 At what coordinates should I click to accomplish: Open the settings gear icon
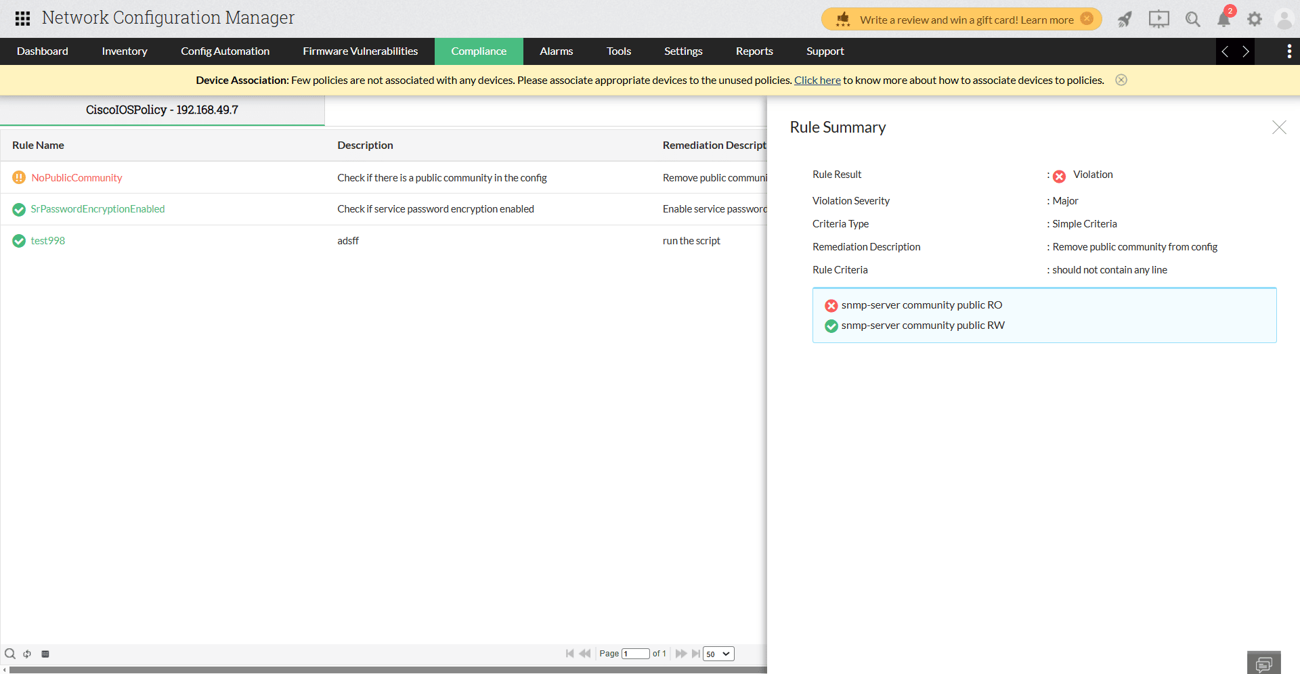point(1255,19)
